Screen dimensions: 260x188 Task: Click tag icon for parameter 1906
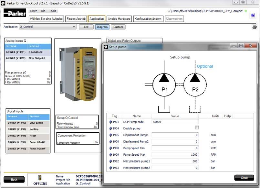tap(110, 141)
